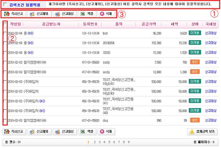Click the bottom 엑셀 button

(87, 131)
